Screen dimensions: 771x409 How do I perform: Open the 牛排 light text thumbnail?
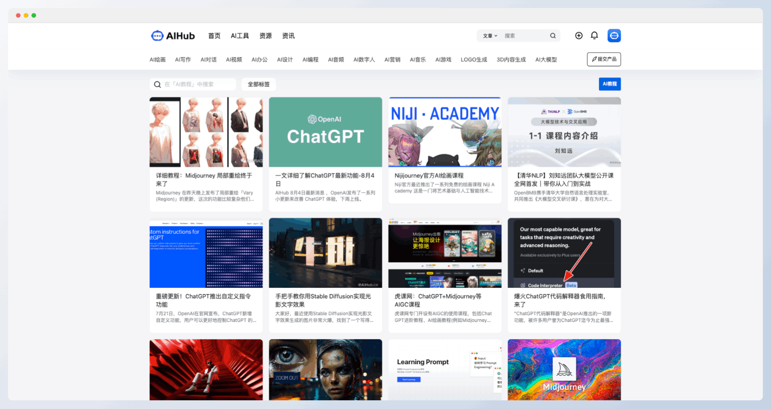tap(325, 253)
